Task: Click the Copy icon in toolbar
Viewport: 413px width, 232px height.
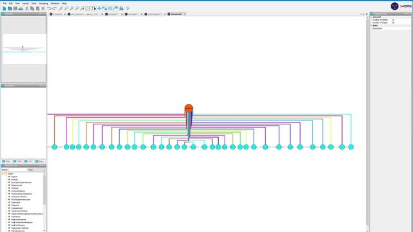Action: 32,8
